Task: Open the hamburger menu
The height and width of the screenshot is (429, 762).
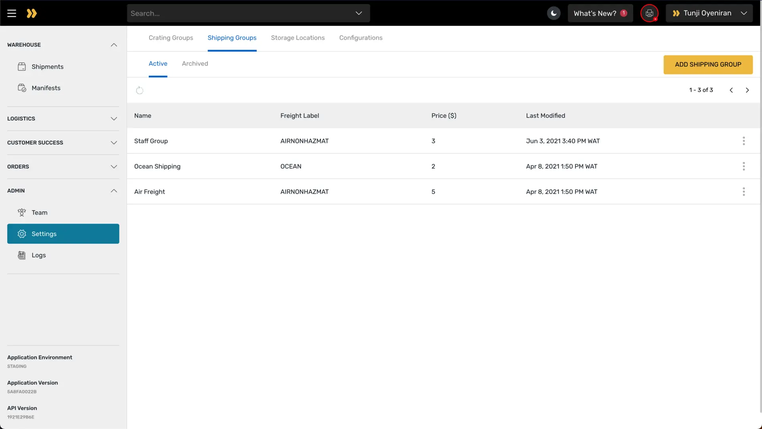Action: (12, 13)
